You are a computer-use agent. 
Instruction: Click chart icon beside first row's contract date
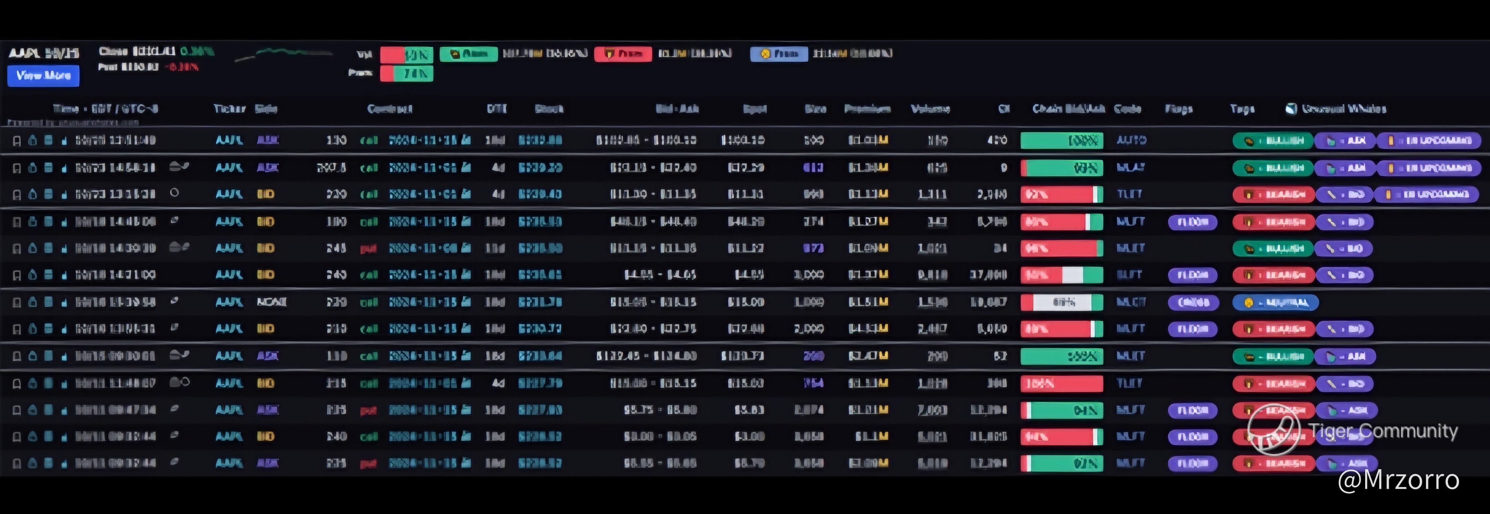click(466, 140)
